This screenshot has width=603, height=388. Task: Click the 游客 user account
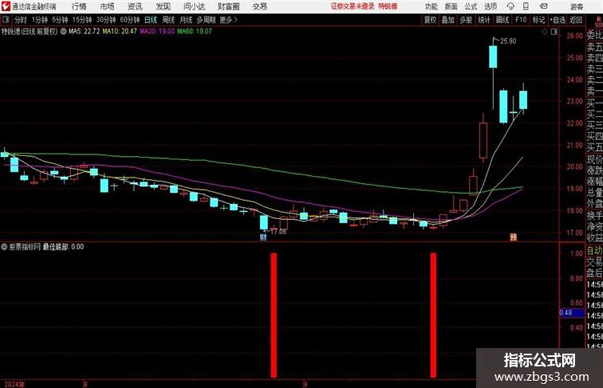pyautogui.click(x=576, y=6)
